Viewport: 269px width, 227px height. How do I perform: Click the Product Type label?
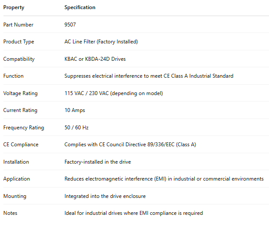coord(19,42)
